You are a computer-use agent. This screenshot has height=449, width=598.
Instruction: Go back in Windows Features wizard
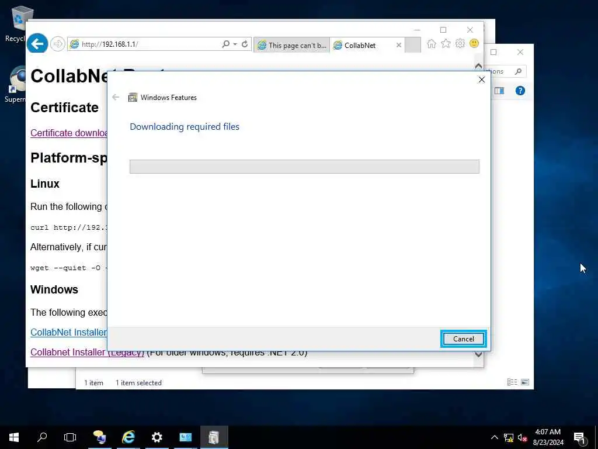[x=116, y=98]
